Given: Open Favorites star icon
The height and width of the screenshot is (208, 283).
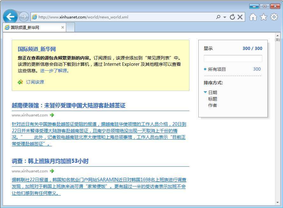Looking at the screenshot, I should [x=264, y=17].
